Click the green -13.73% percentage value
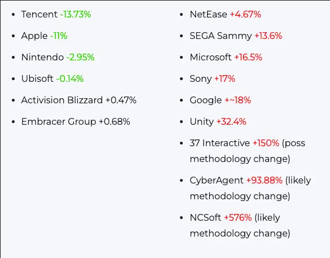 [x=76, y=14]
